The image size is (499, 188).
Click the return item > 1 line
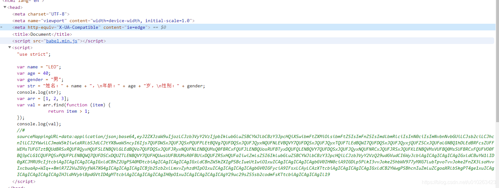[69, 111]
